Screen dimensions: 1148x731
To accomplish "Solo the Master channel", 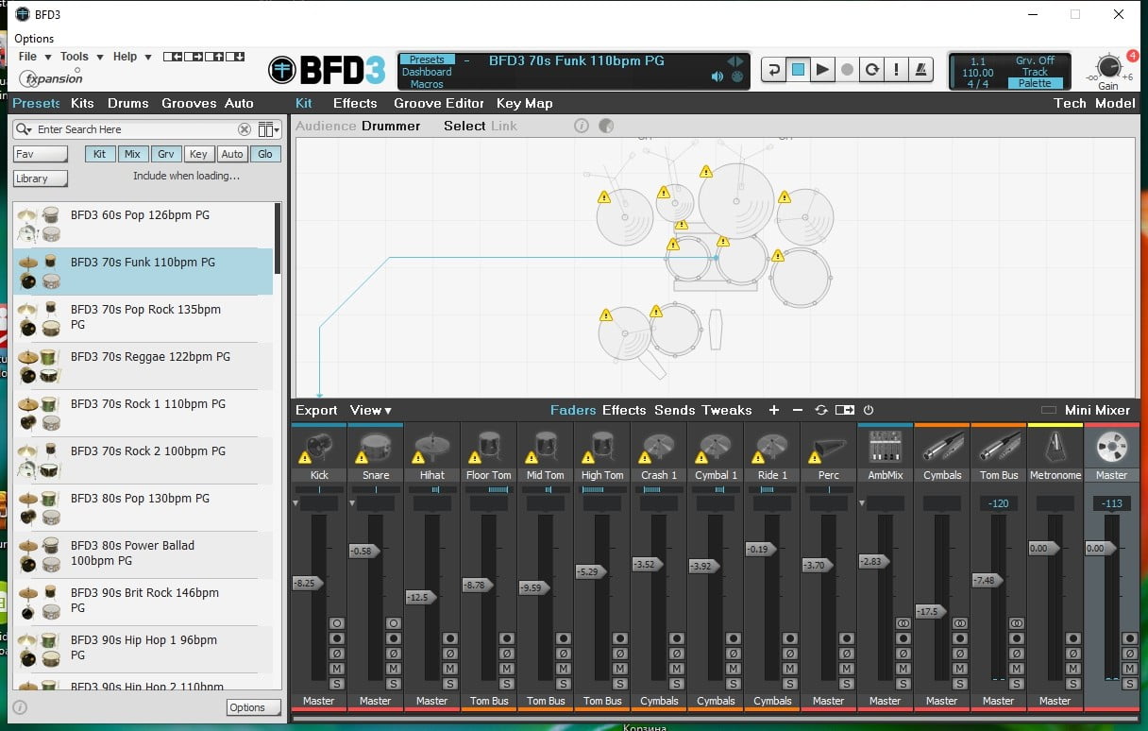I will (x=1130, y=684).
